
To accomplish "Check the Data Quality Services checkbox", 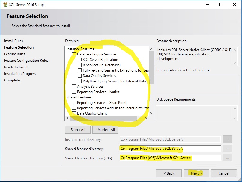I will click(79, 75).
